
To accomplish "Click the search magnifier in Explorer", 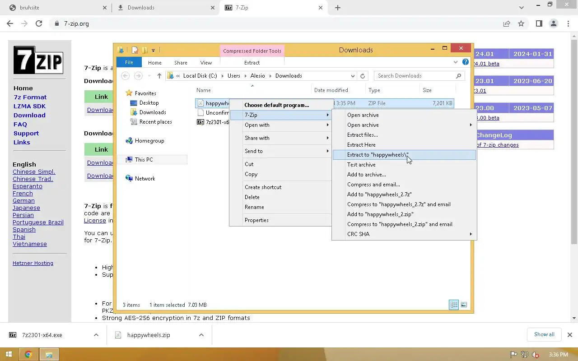I will (x=459, y=76).
